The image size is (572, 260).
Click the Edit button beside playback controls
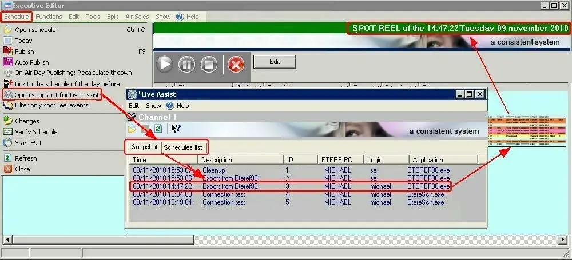(275, 62)
